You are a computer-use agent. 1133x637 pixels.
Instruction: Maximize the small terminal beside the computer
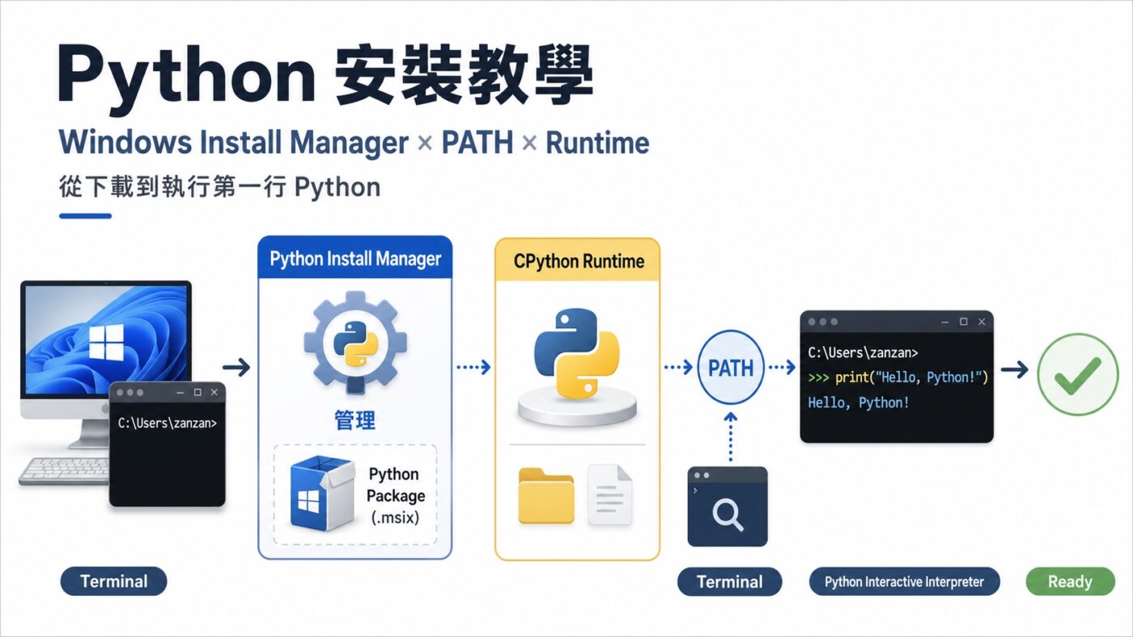pos(197,392)
